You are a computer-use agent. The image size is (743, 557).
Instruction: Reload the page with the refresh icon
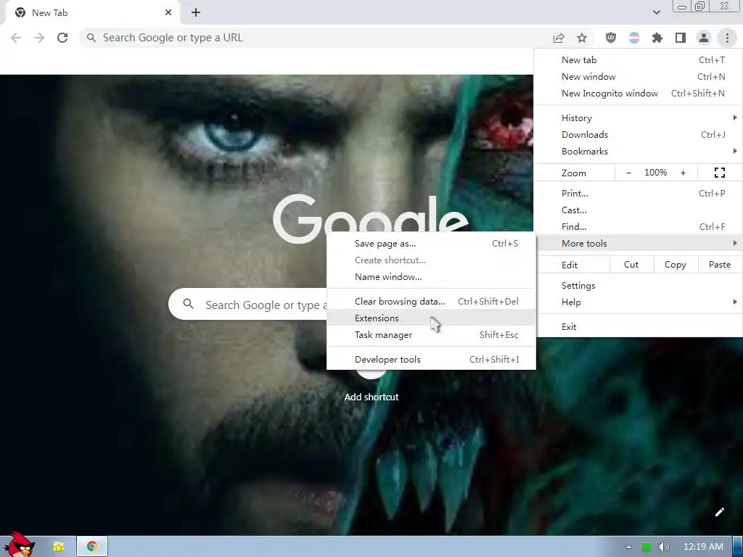[62, 38]
